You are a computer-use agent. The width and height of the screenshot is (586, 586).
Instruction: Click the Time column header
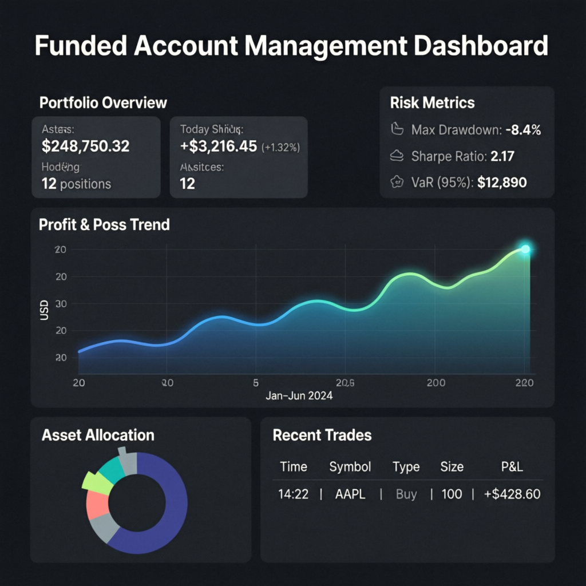pos(294,467)
